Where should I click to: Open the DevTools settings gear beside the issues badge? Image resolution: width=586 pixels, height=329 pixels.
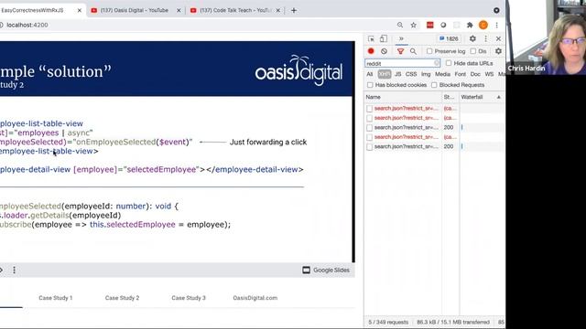(x=472, y=38)
